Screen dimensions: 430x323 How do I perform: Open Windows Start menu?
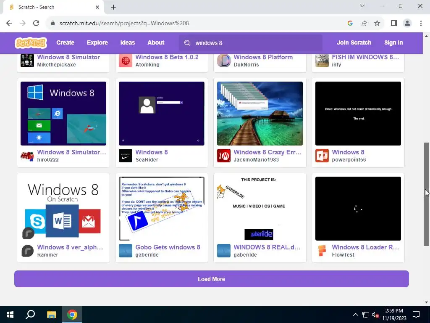10,315
